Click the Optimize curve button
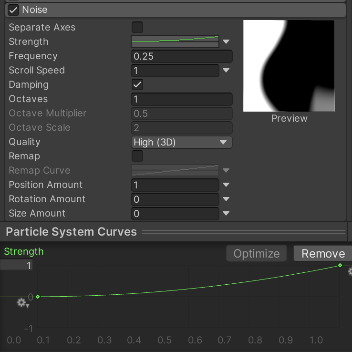Viewport: 352px width, 352px height. tap(257, 254)
